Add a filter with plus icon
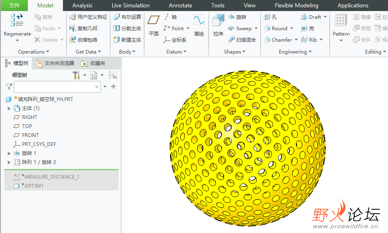Screen dimensions: 388x233 (x=113, y=87)
